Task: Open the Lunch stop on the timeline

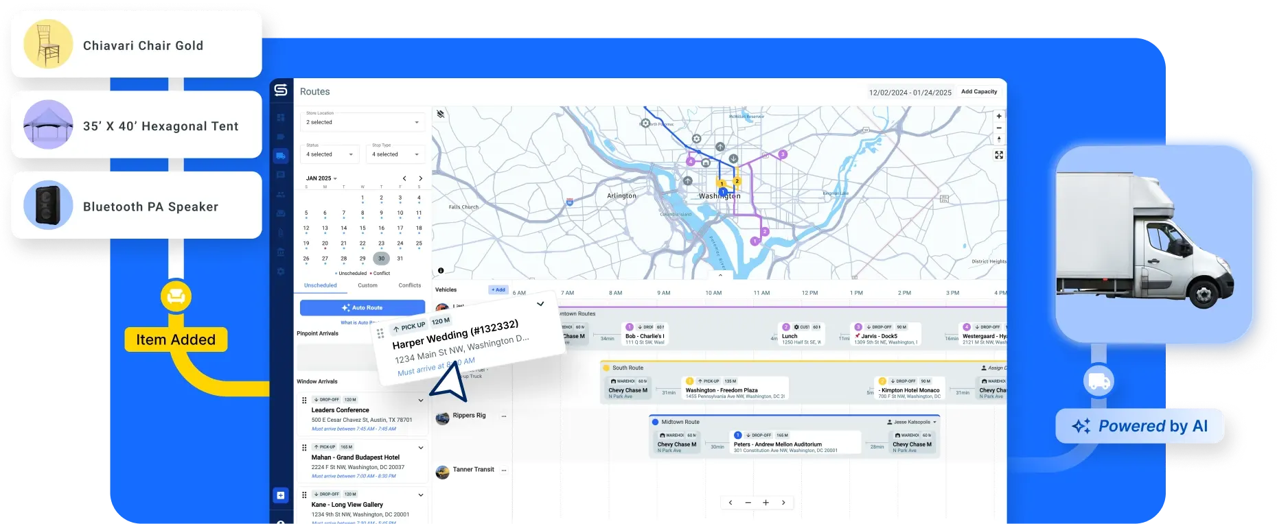Action: point(801,334)
